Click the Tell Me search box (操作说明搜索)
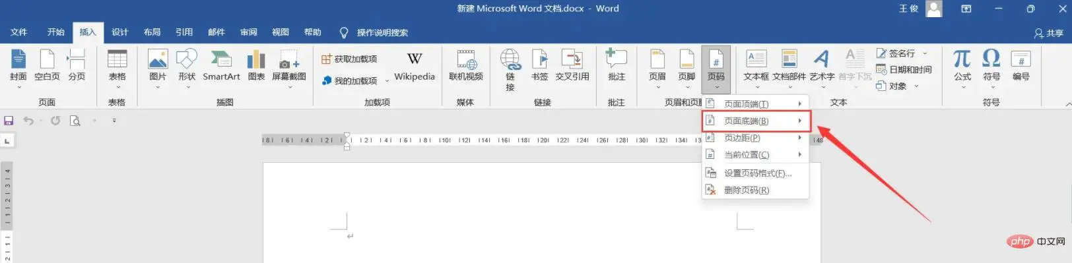 pyautogui.click(x=374, y=32)
